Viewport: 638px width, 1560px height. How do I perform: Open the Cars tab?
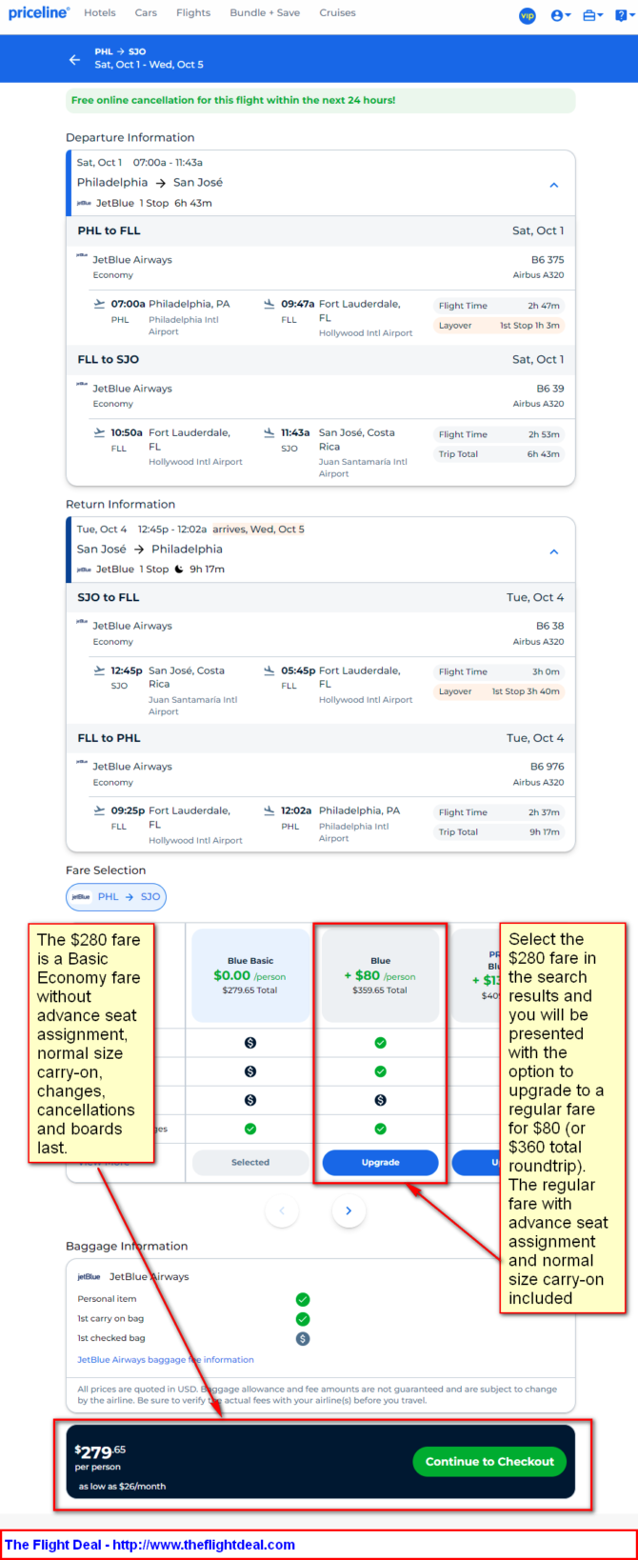[x=146, y=13]
